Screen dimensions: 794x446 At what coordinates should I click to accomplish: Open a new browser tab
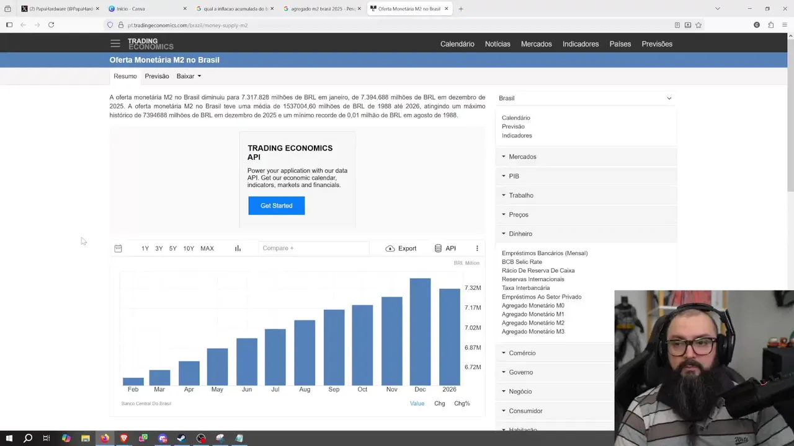click(460, 9)
